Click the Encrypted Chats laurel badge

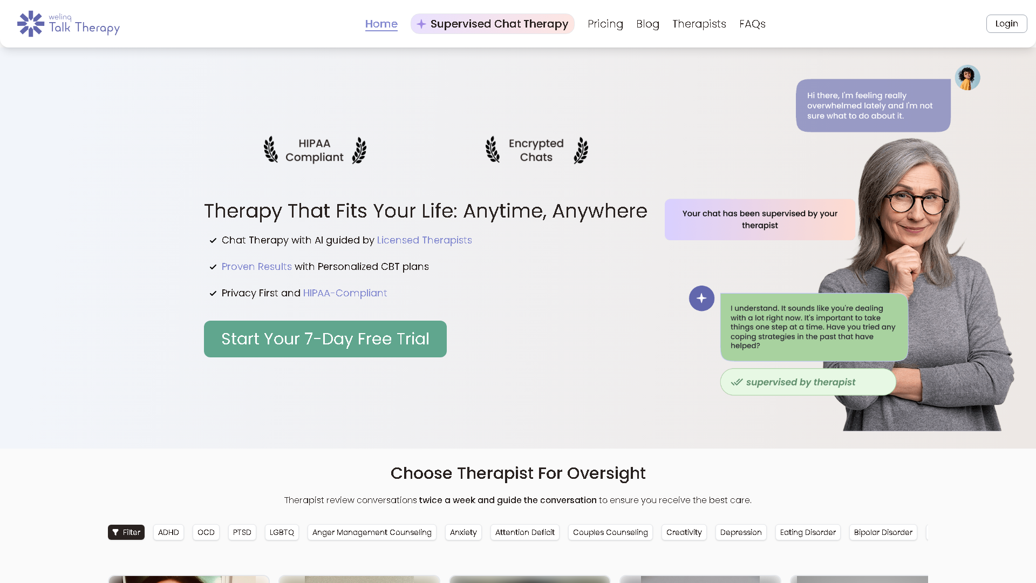tap(536, 150)
